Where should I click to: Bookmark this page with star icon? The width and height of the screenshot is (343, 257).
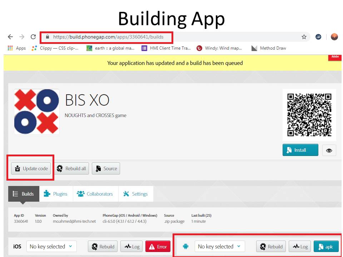304,37
